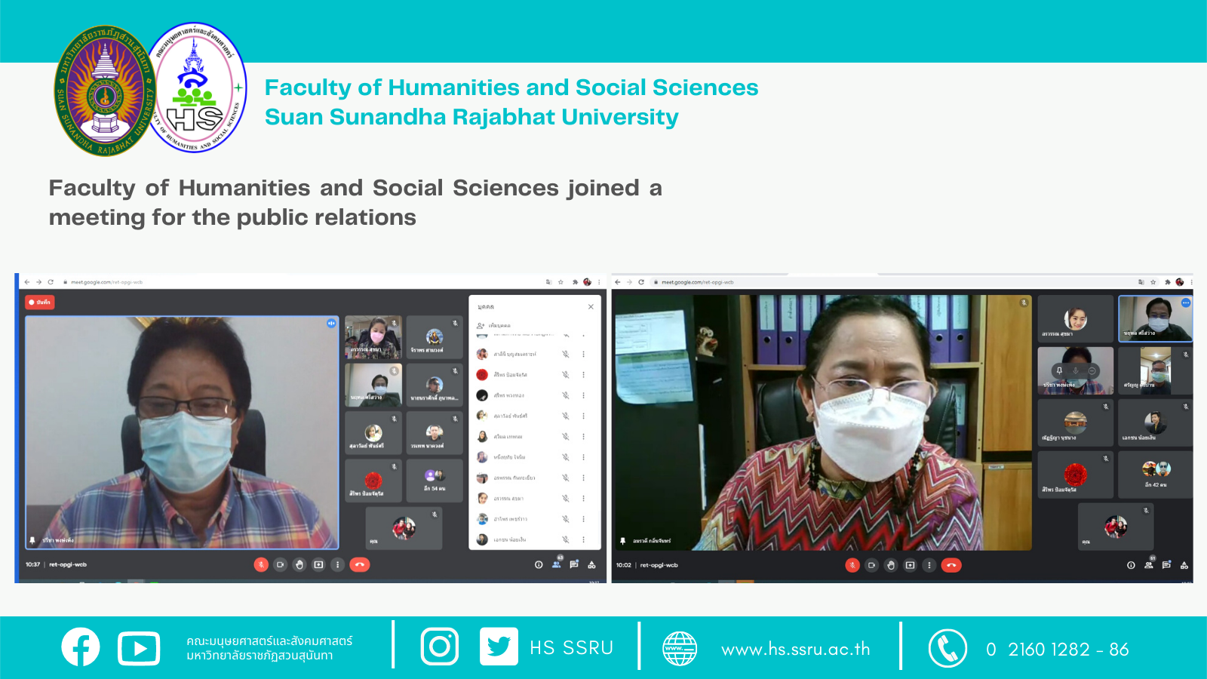Image resolution: width=1207 pixels, height=679 pixels.
Task: Go back in the left browser window
Action: pyautogui.click(x=27, y=282)
